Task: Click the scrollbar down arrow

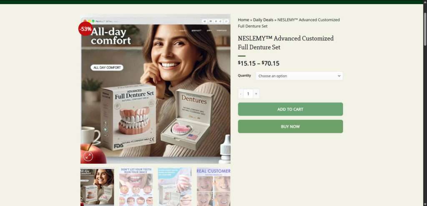Action: coord(425,204)
